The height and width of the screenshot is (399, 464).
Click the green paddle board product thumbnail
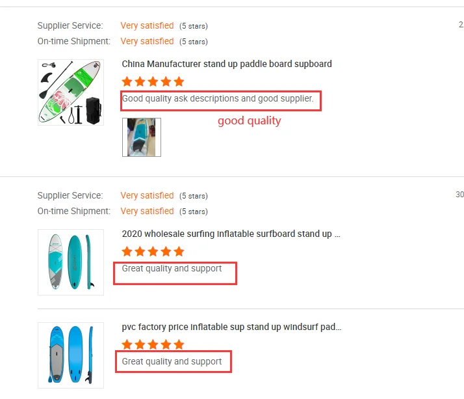pyautogui.click(x=70, y=92)
